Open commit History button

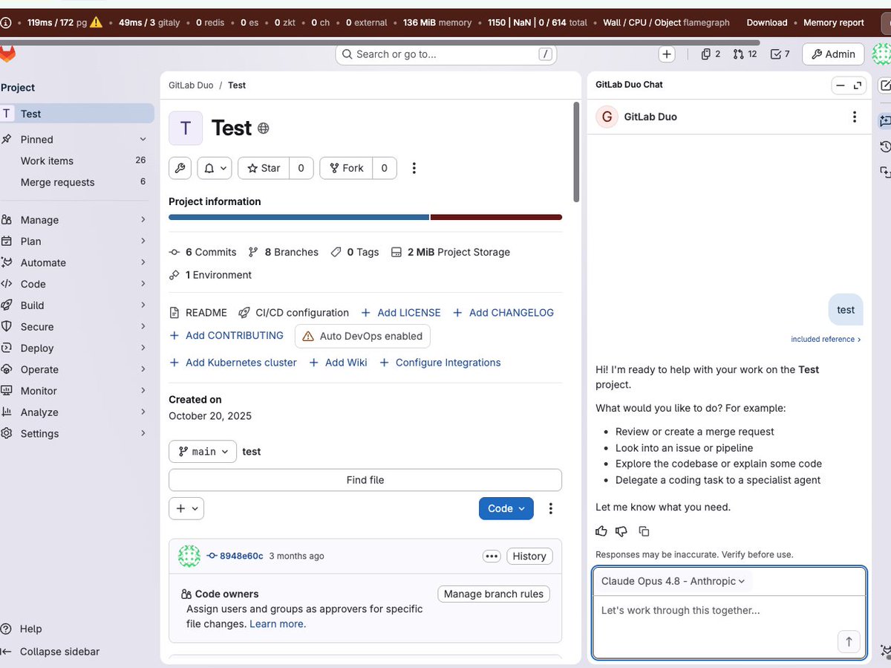tap(529, 556)
